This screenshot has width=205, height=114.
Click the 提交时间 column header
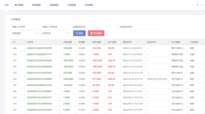127,42
